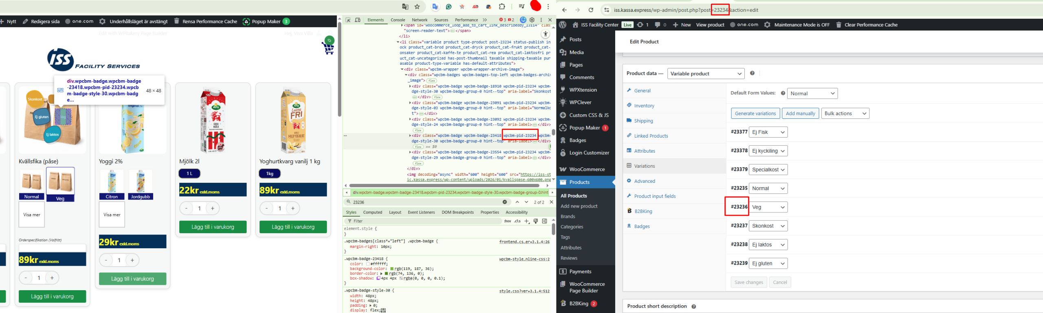Toggle :hov element state panel
This screenshot has width=1043, height=313.
click(x=507, y=221)
